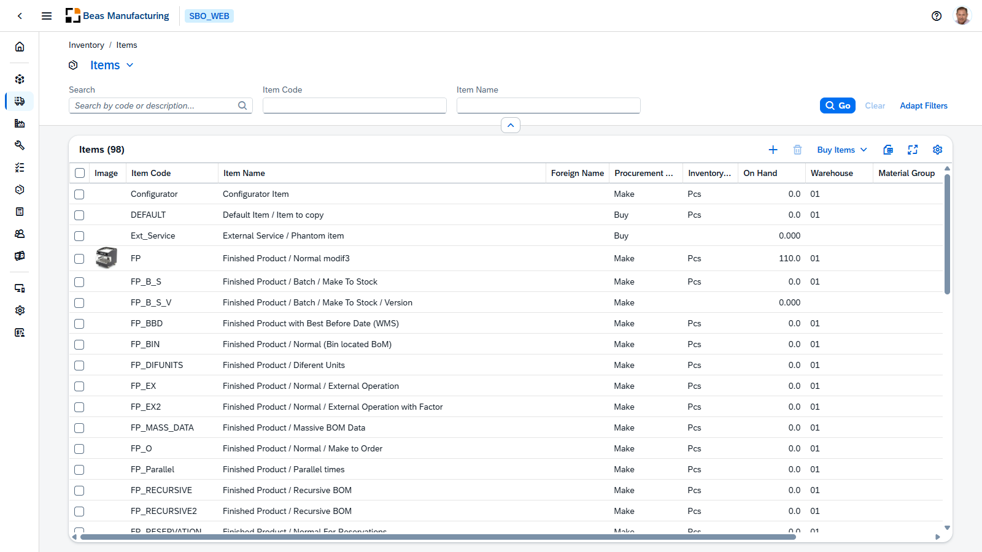Click the 'Default Item / Item to copy' name
Screen dimensions: 982x552
coord(273,215)
